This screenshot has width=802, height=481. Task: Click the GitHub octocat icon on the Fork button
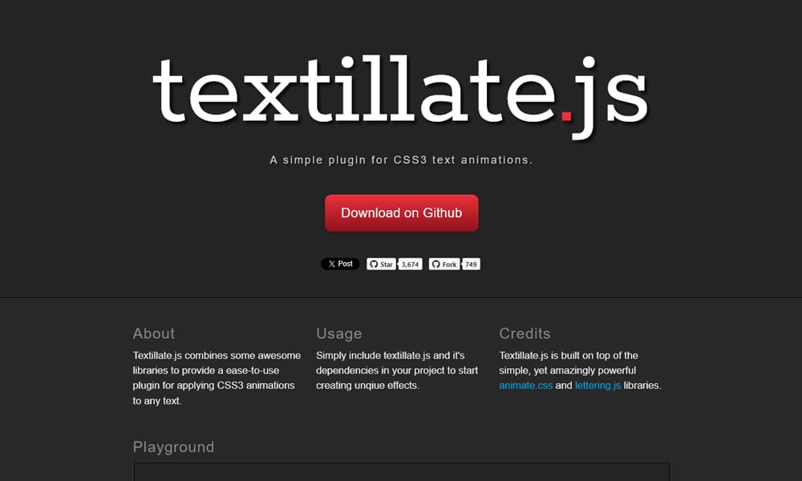point(436,264)
